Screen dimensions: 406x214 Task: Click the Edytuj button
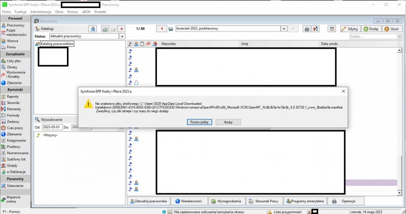(350, 29)
